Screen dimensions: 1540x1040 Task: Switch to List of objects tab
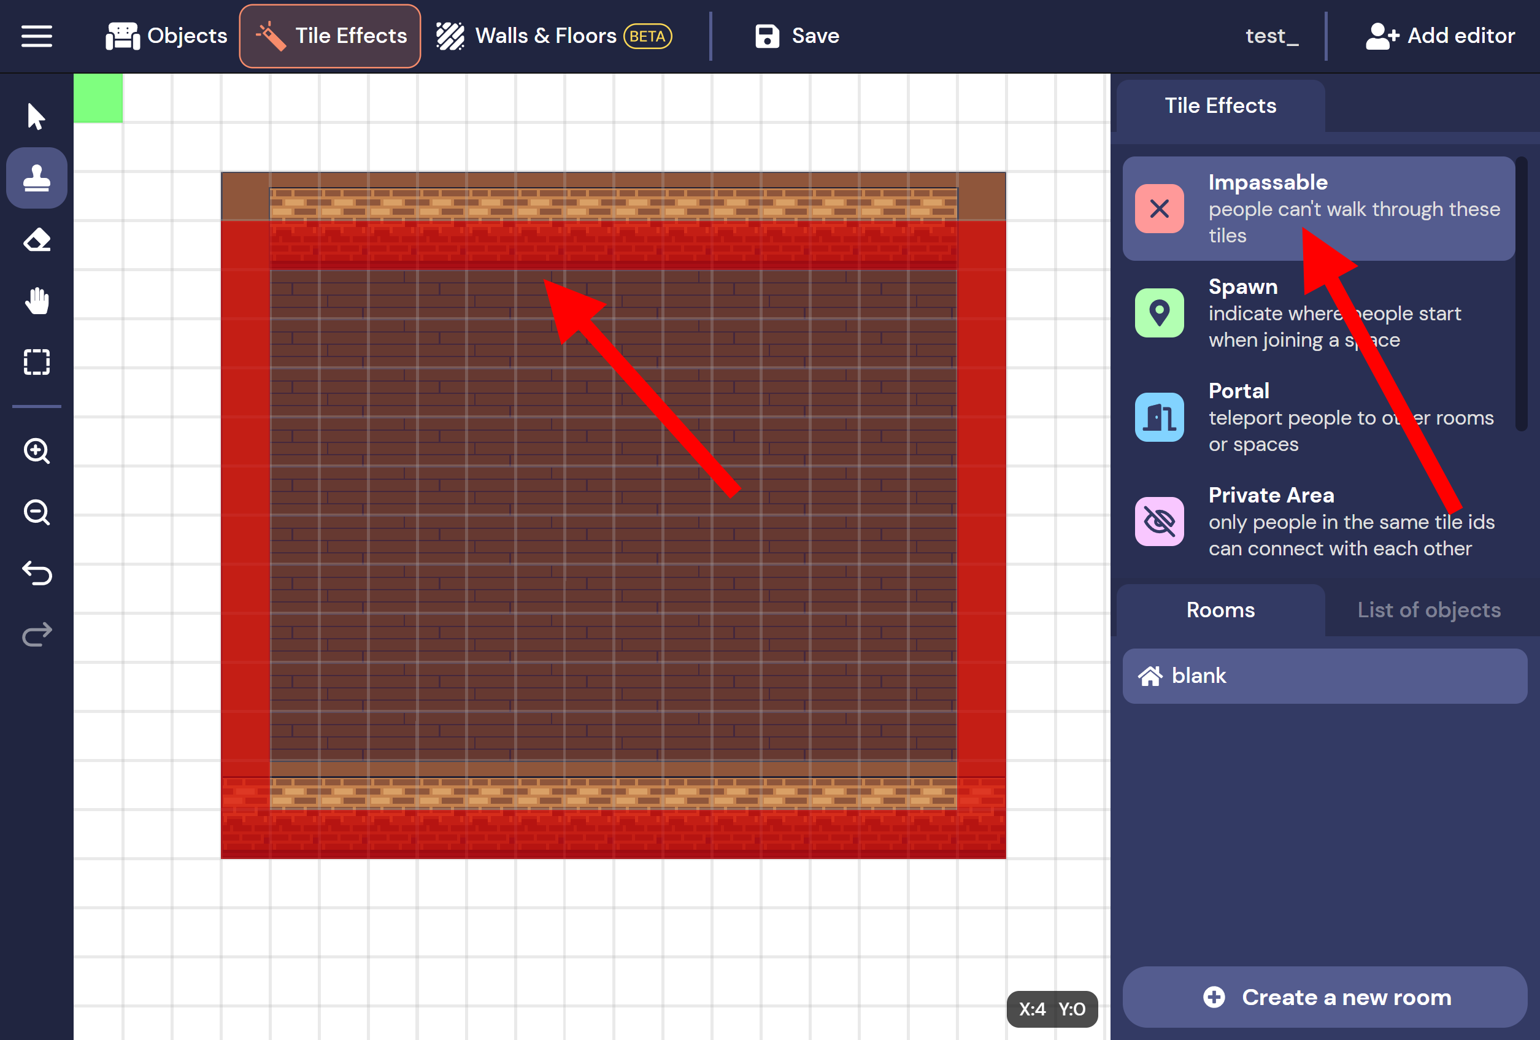(x=1428, y=610)
